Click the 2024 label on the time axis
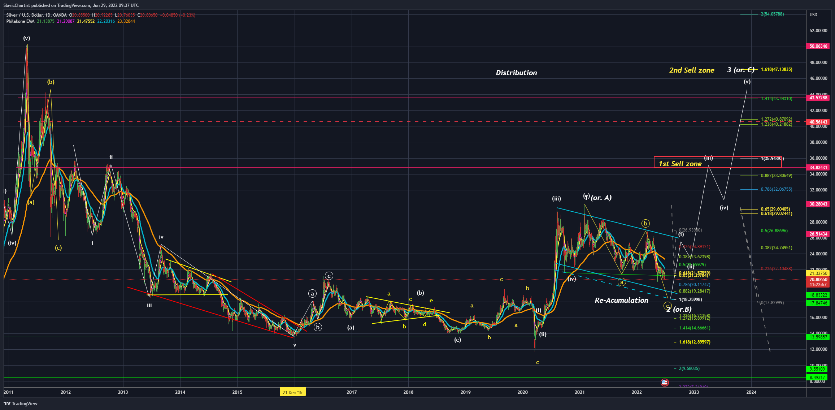The width and height of the screenshot is (835, 410). click(x=751, y=392)
